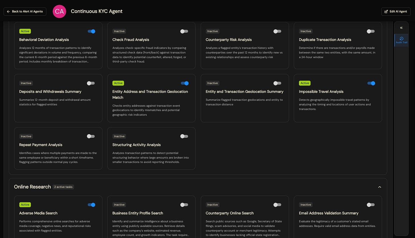Click the pencil edit icon
Image resolution: width=415 pixels, height=238 pixels.
(386, 11)
